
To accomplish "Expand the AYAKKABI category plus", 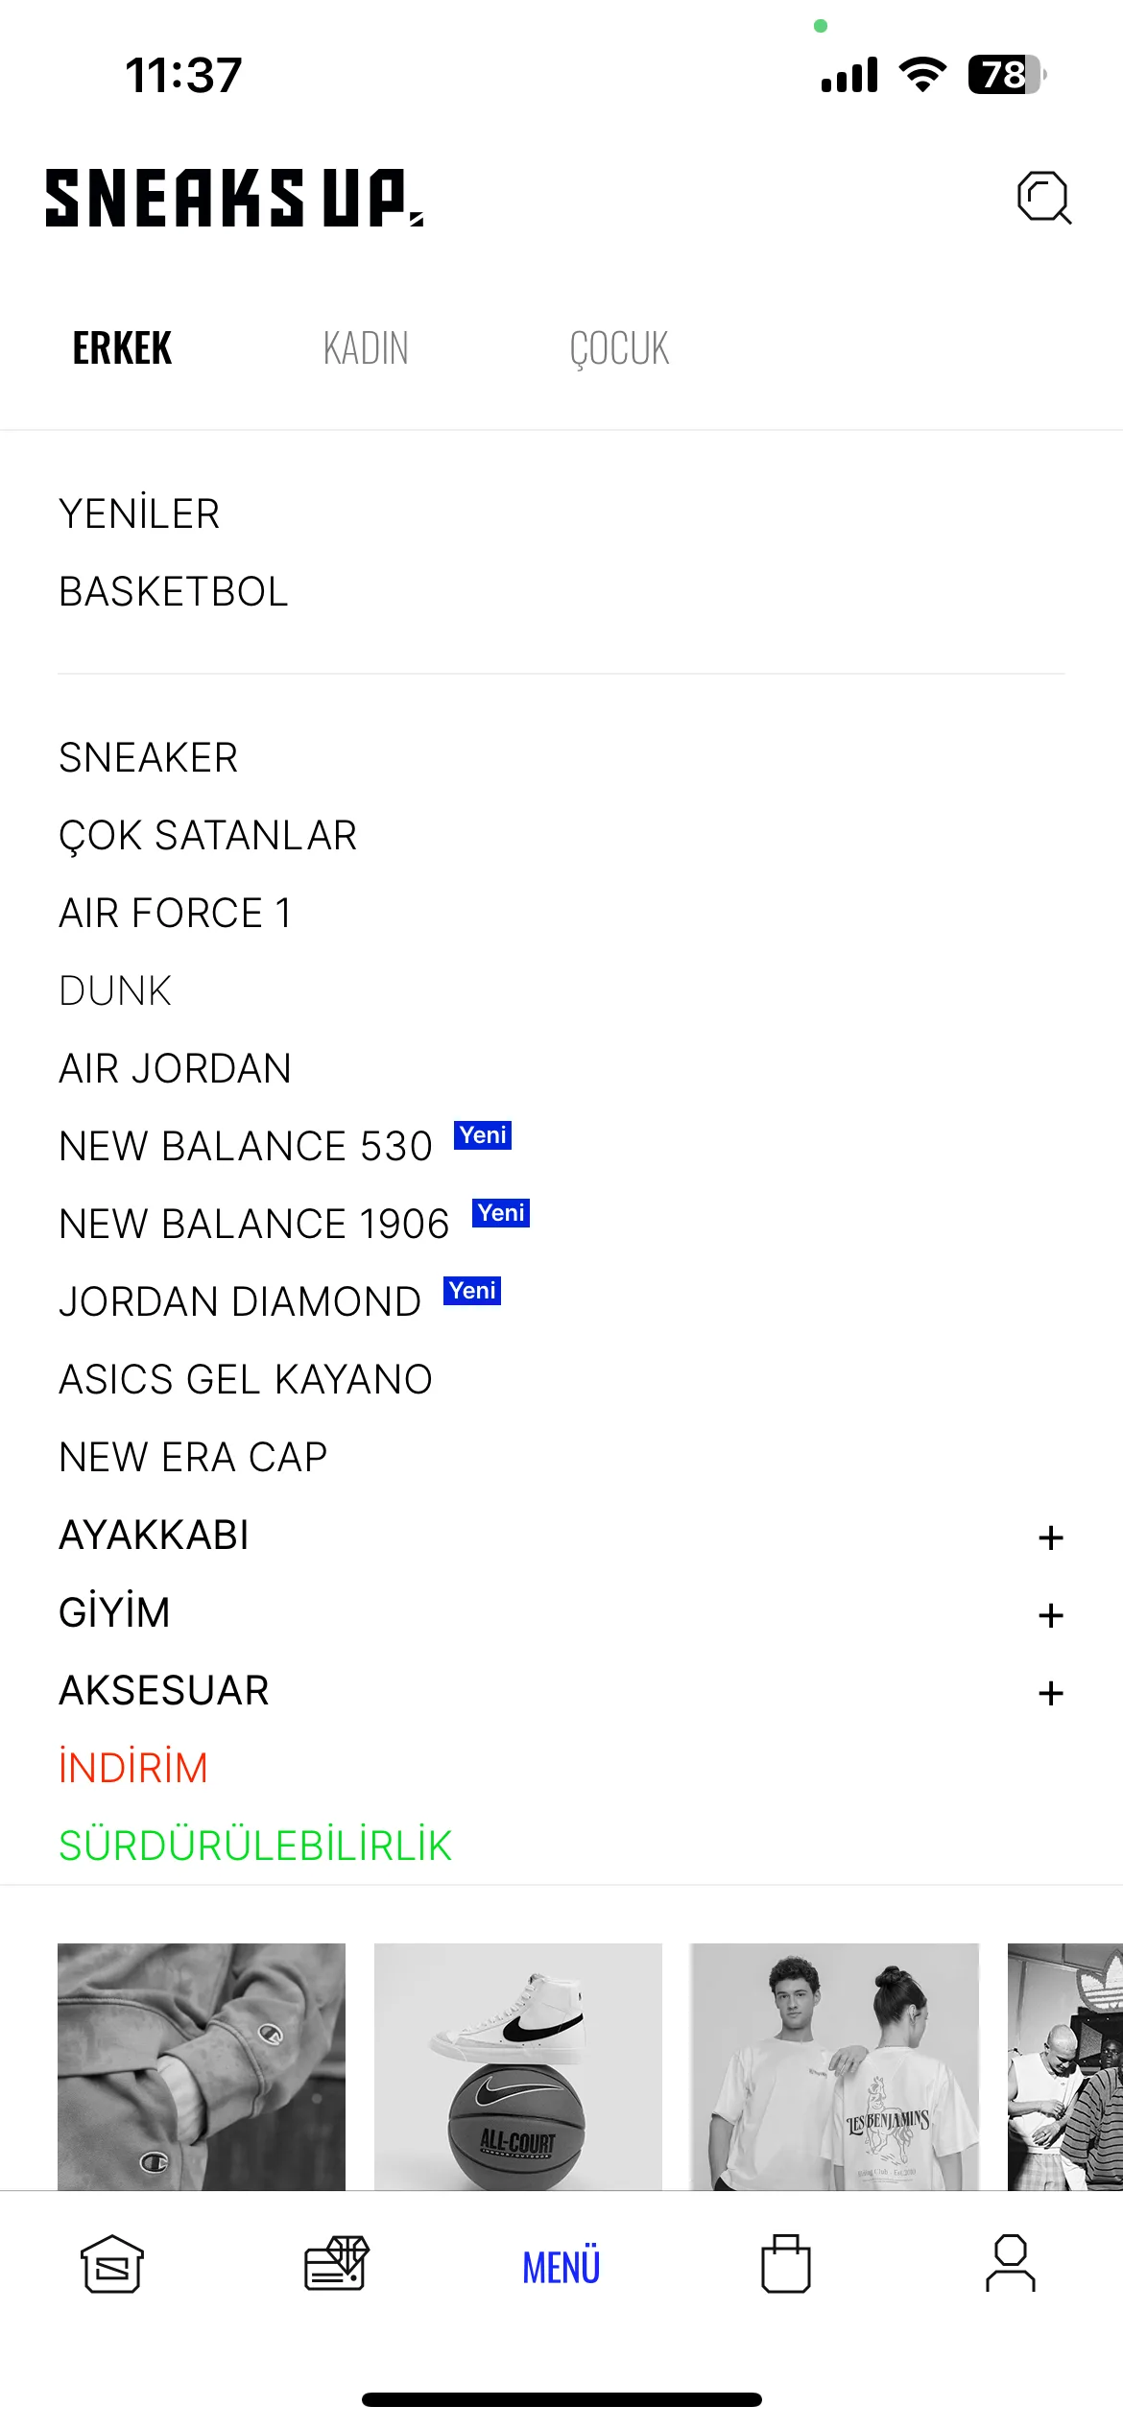I will click(1051, 1537).
